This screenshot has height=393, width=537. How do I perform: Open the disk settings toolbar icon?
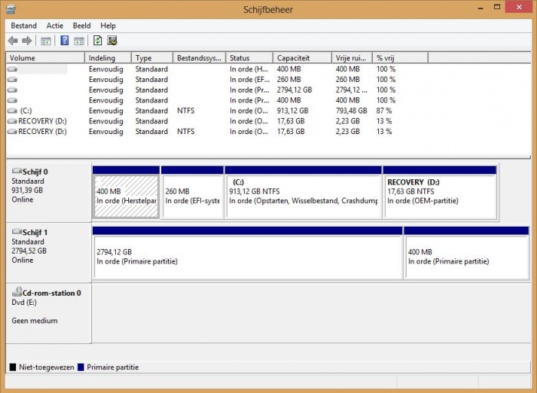tap(112, 41)
